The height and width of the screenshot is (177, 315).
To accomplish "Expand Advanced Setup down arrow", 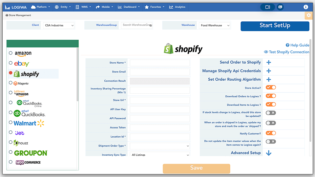I will (x=269, y=153).
